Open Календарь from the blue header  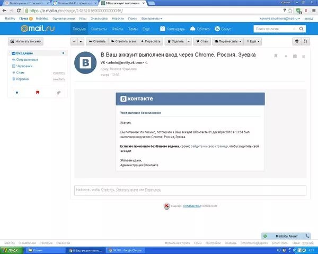pyautogui.click(x=173, y=29)
